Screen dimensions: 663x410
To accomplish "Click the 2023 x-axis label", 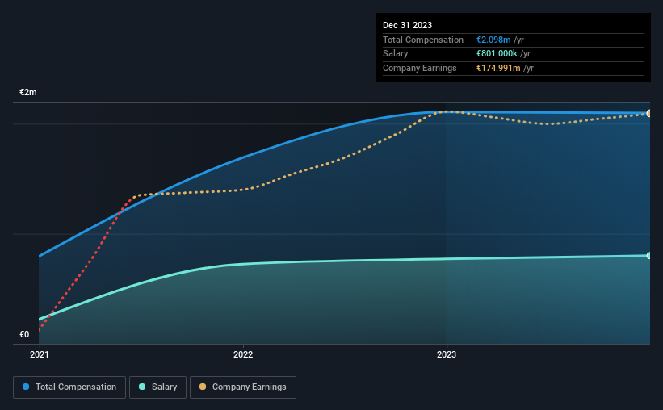I will tap(447, 354).
